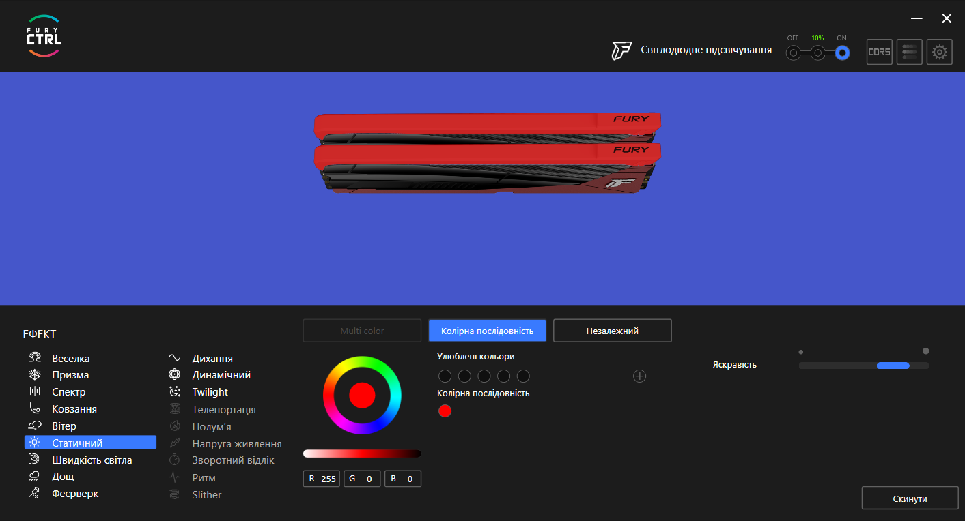Screen dimensions: 965x521
Task: Click the Статичний sun icon
Action: (x=34, y=443)
